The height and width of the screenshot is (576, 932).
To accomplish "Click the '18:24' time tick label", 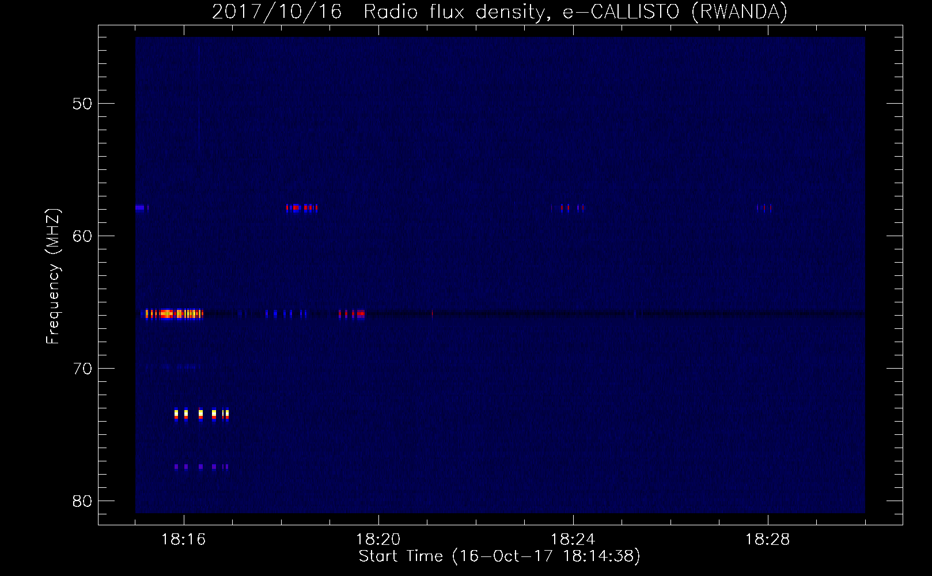I will click(573, 540).
